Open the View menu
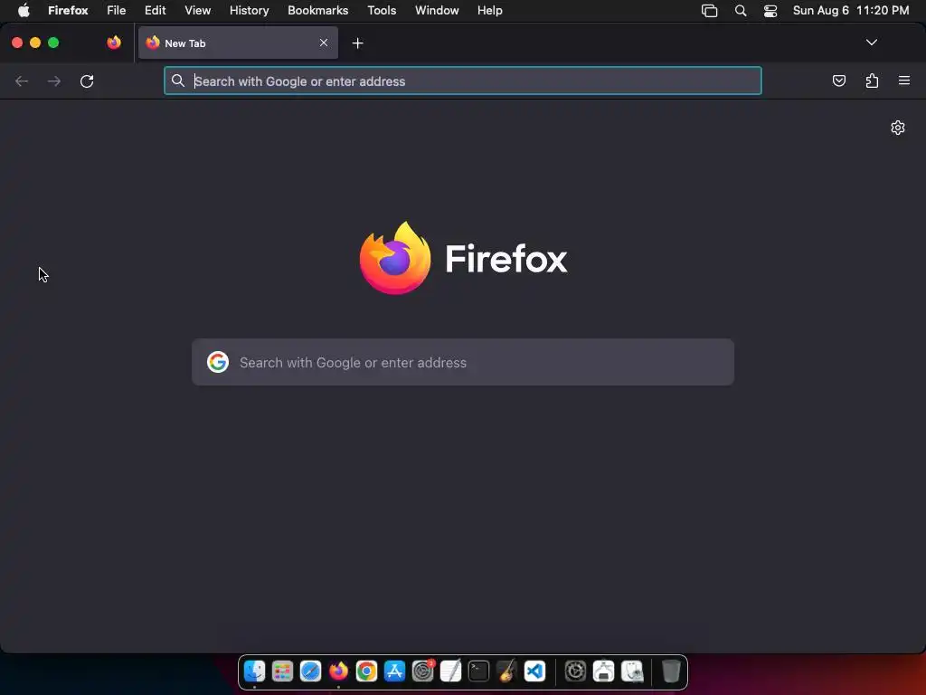926x695 pixels. tap(197, 10)
